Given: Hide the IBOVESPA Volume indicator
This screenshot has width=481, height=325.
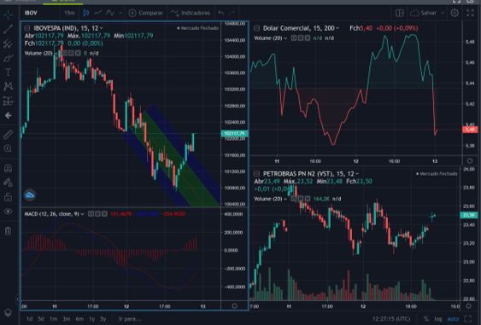Looking at the screenshot, I should (64, 53).
